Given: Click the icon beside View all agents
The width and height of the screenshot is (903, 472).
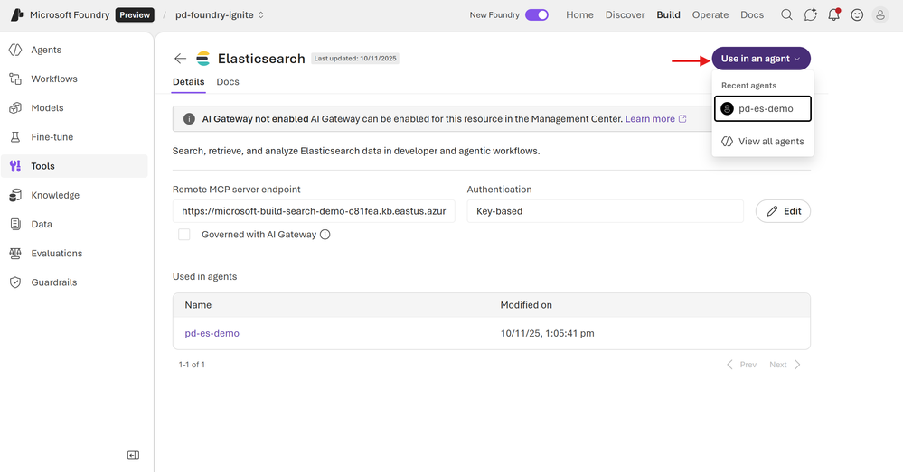Looking at the screenshot, I should tap(728, 142).
